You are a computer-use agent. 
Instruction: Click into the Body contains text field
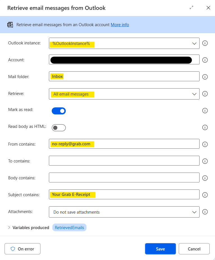tap(124, 178)
